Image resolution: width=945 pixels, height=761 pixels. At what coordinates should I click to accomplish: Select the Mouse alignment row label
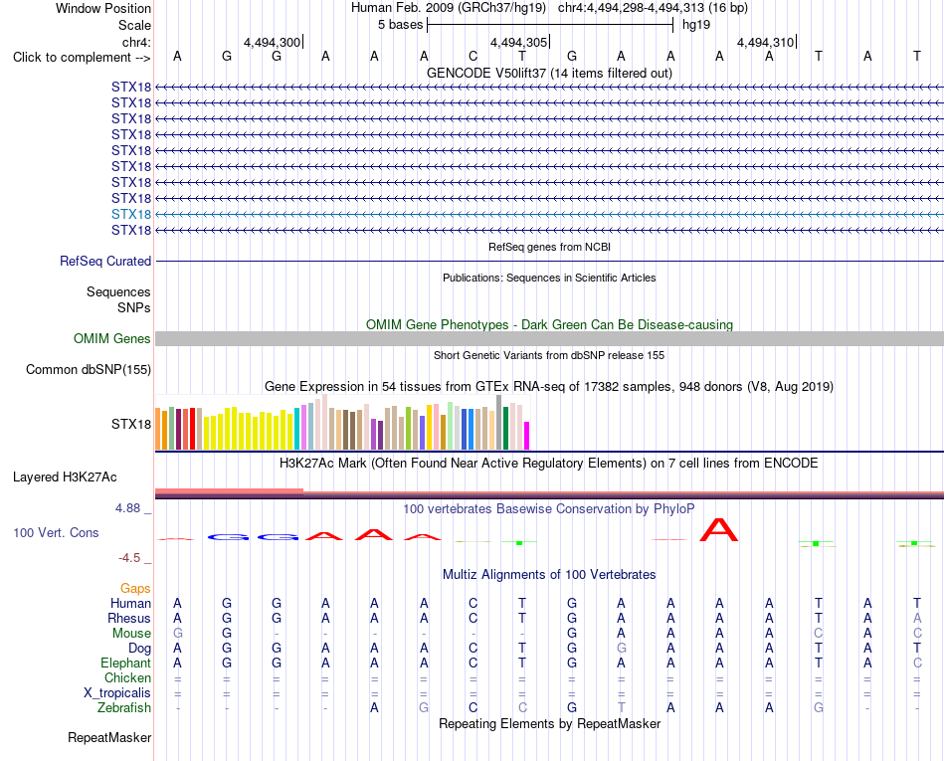pyautogui.click(x=131, y=634)
